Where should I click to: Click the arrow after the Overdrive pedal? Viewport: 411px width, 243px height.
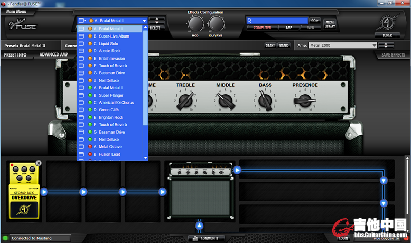click(x=44, y=192)
